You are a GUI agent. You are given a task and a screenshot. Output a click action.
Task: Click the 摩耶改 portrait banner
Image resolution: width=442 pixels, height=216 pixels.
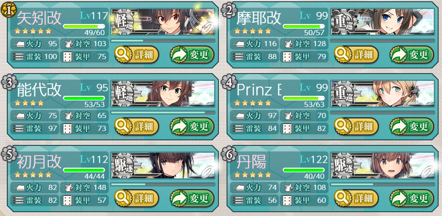click(x=382, y=22)
